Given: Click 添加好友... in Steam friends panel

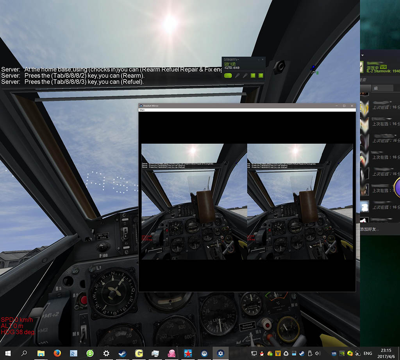Looking at the screenshot, I should tap(370, 229).
